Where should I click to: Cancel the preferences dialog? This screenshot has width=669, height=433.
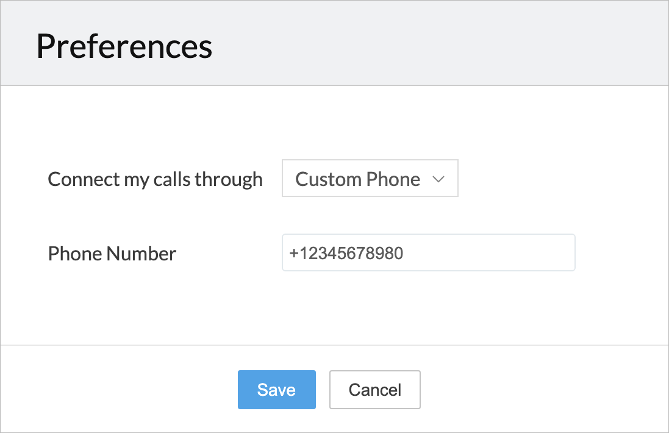click(374, 390)
